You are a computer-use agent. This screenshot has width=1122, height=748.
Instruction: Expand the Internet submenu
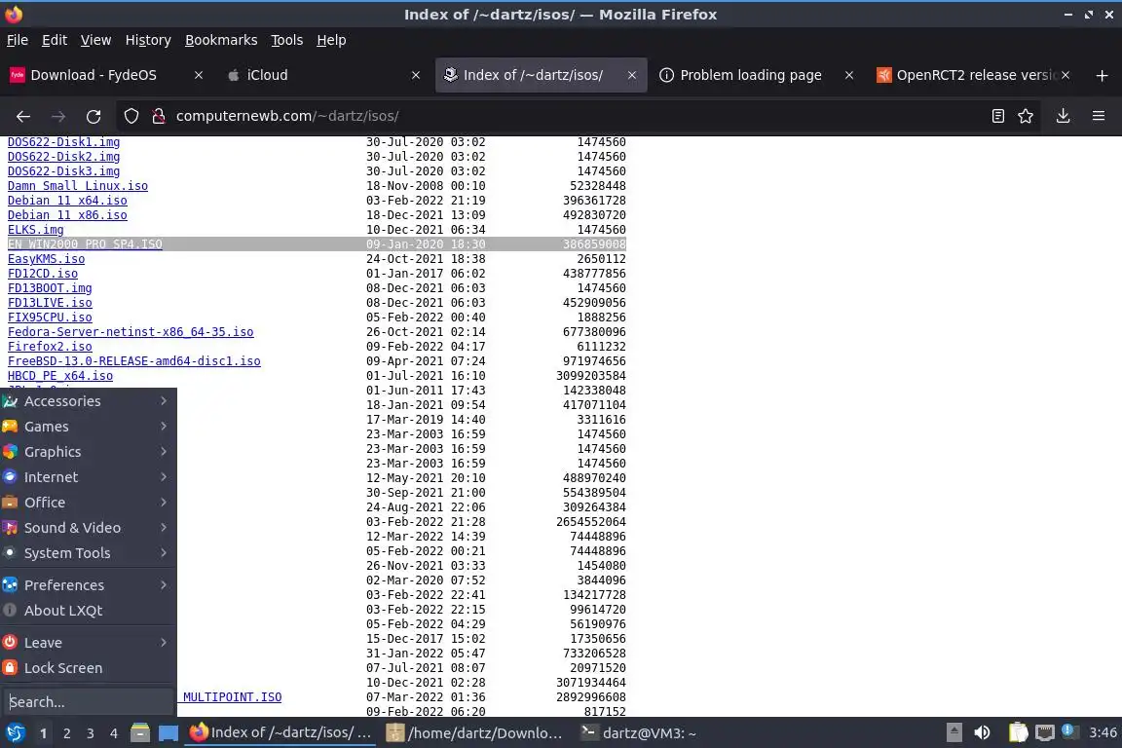coord(88,476)
